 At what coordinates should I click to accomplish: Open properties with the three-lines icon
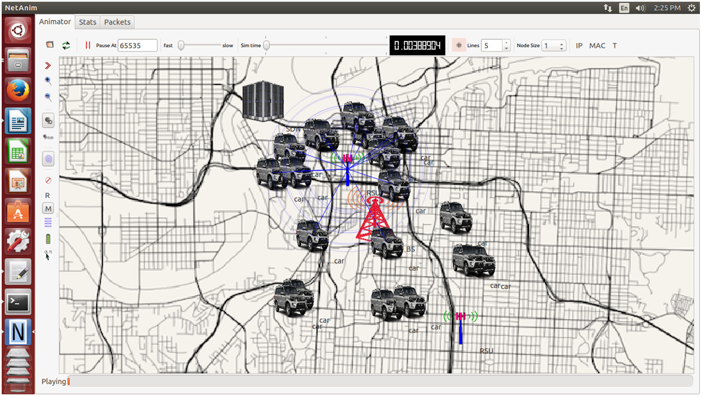tap(48, 223)
